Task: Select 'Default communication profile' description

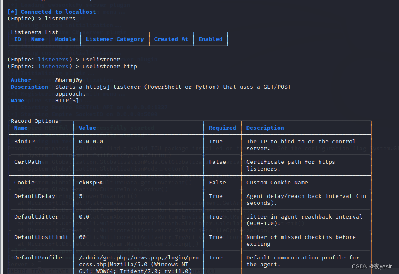Action: point(303,261)
